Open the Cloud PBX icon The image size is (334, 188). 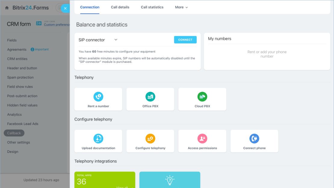pos(202,96)
